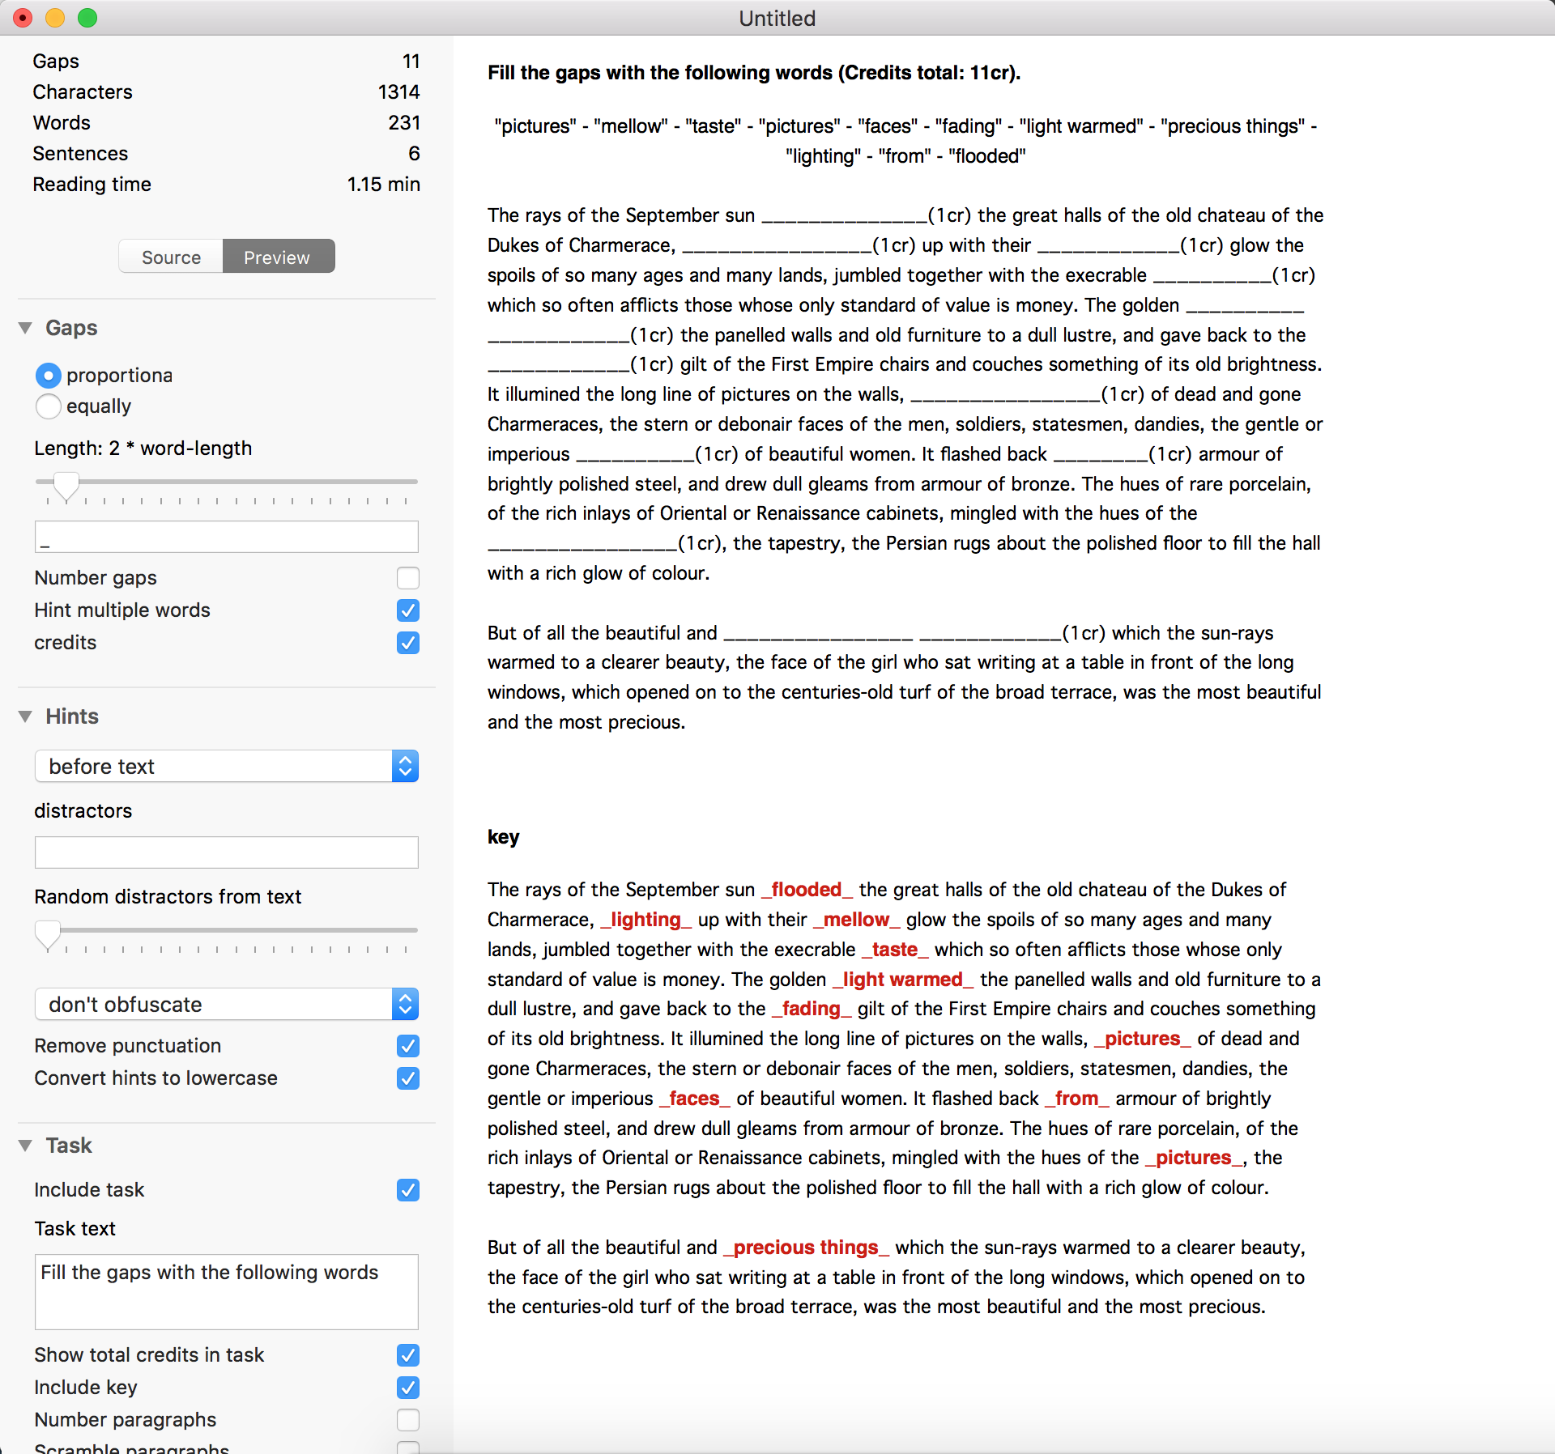Click the red close window button
This screenshot has height=1454, width=1555.
tap(23, 18)
